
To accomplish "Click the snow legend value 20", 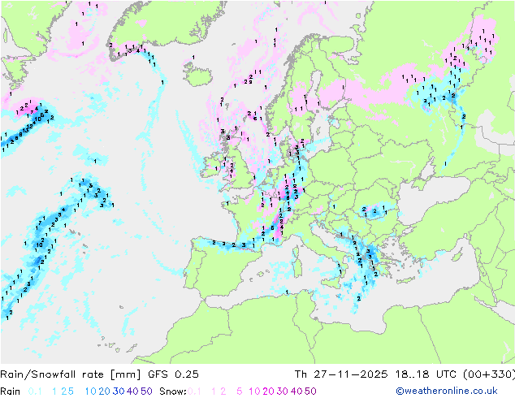I will (x=268, y=392).
